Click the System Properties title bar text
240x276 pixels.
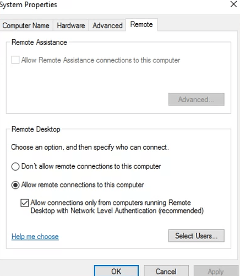point(29,4)
